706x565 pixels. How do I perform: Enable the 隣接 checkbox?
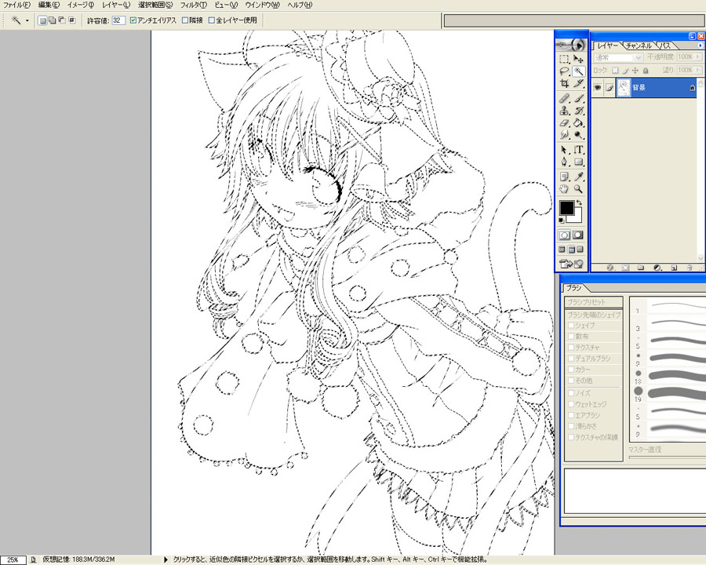coord(185,20)
